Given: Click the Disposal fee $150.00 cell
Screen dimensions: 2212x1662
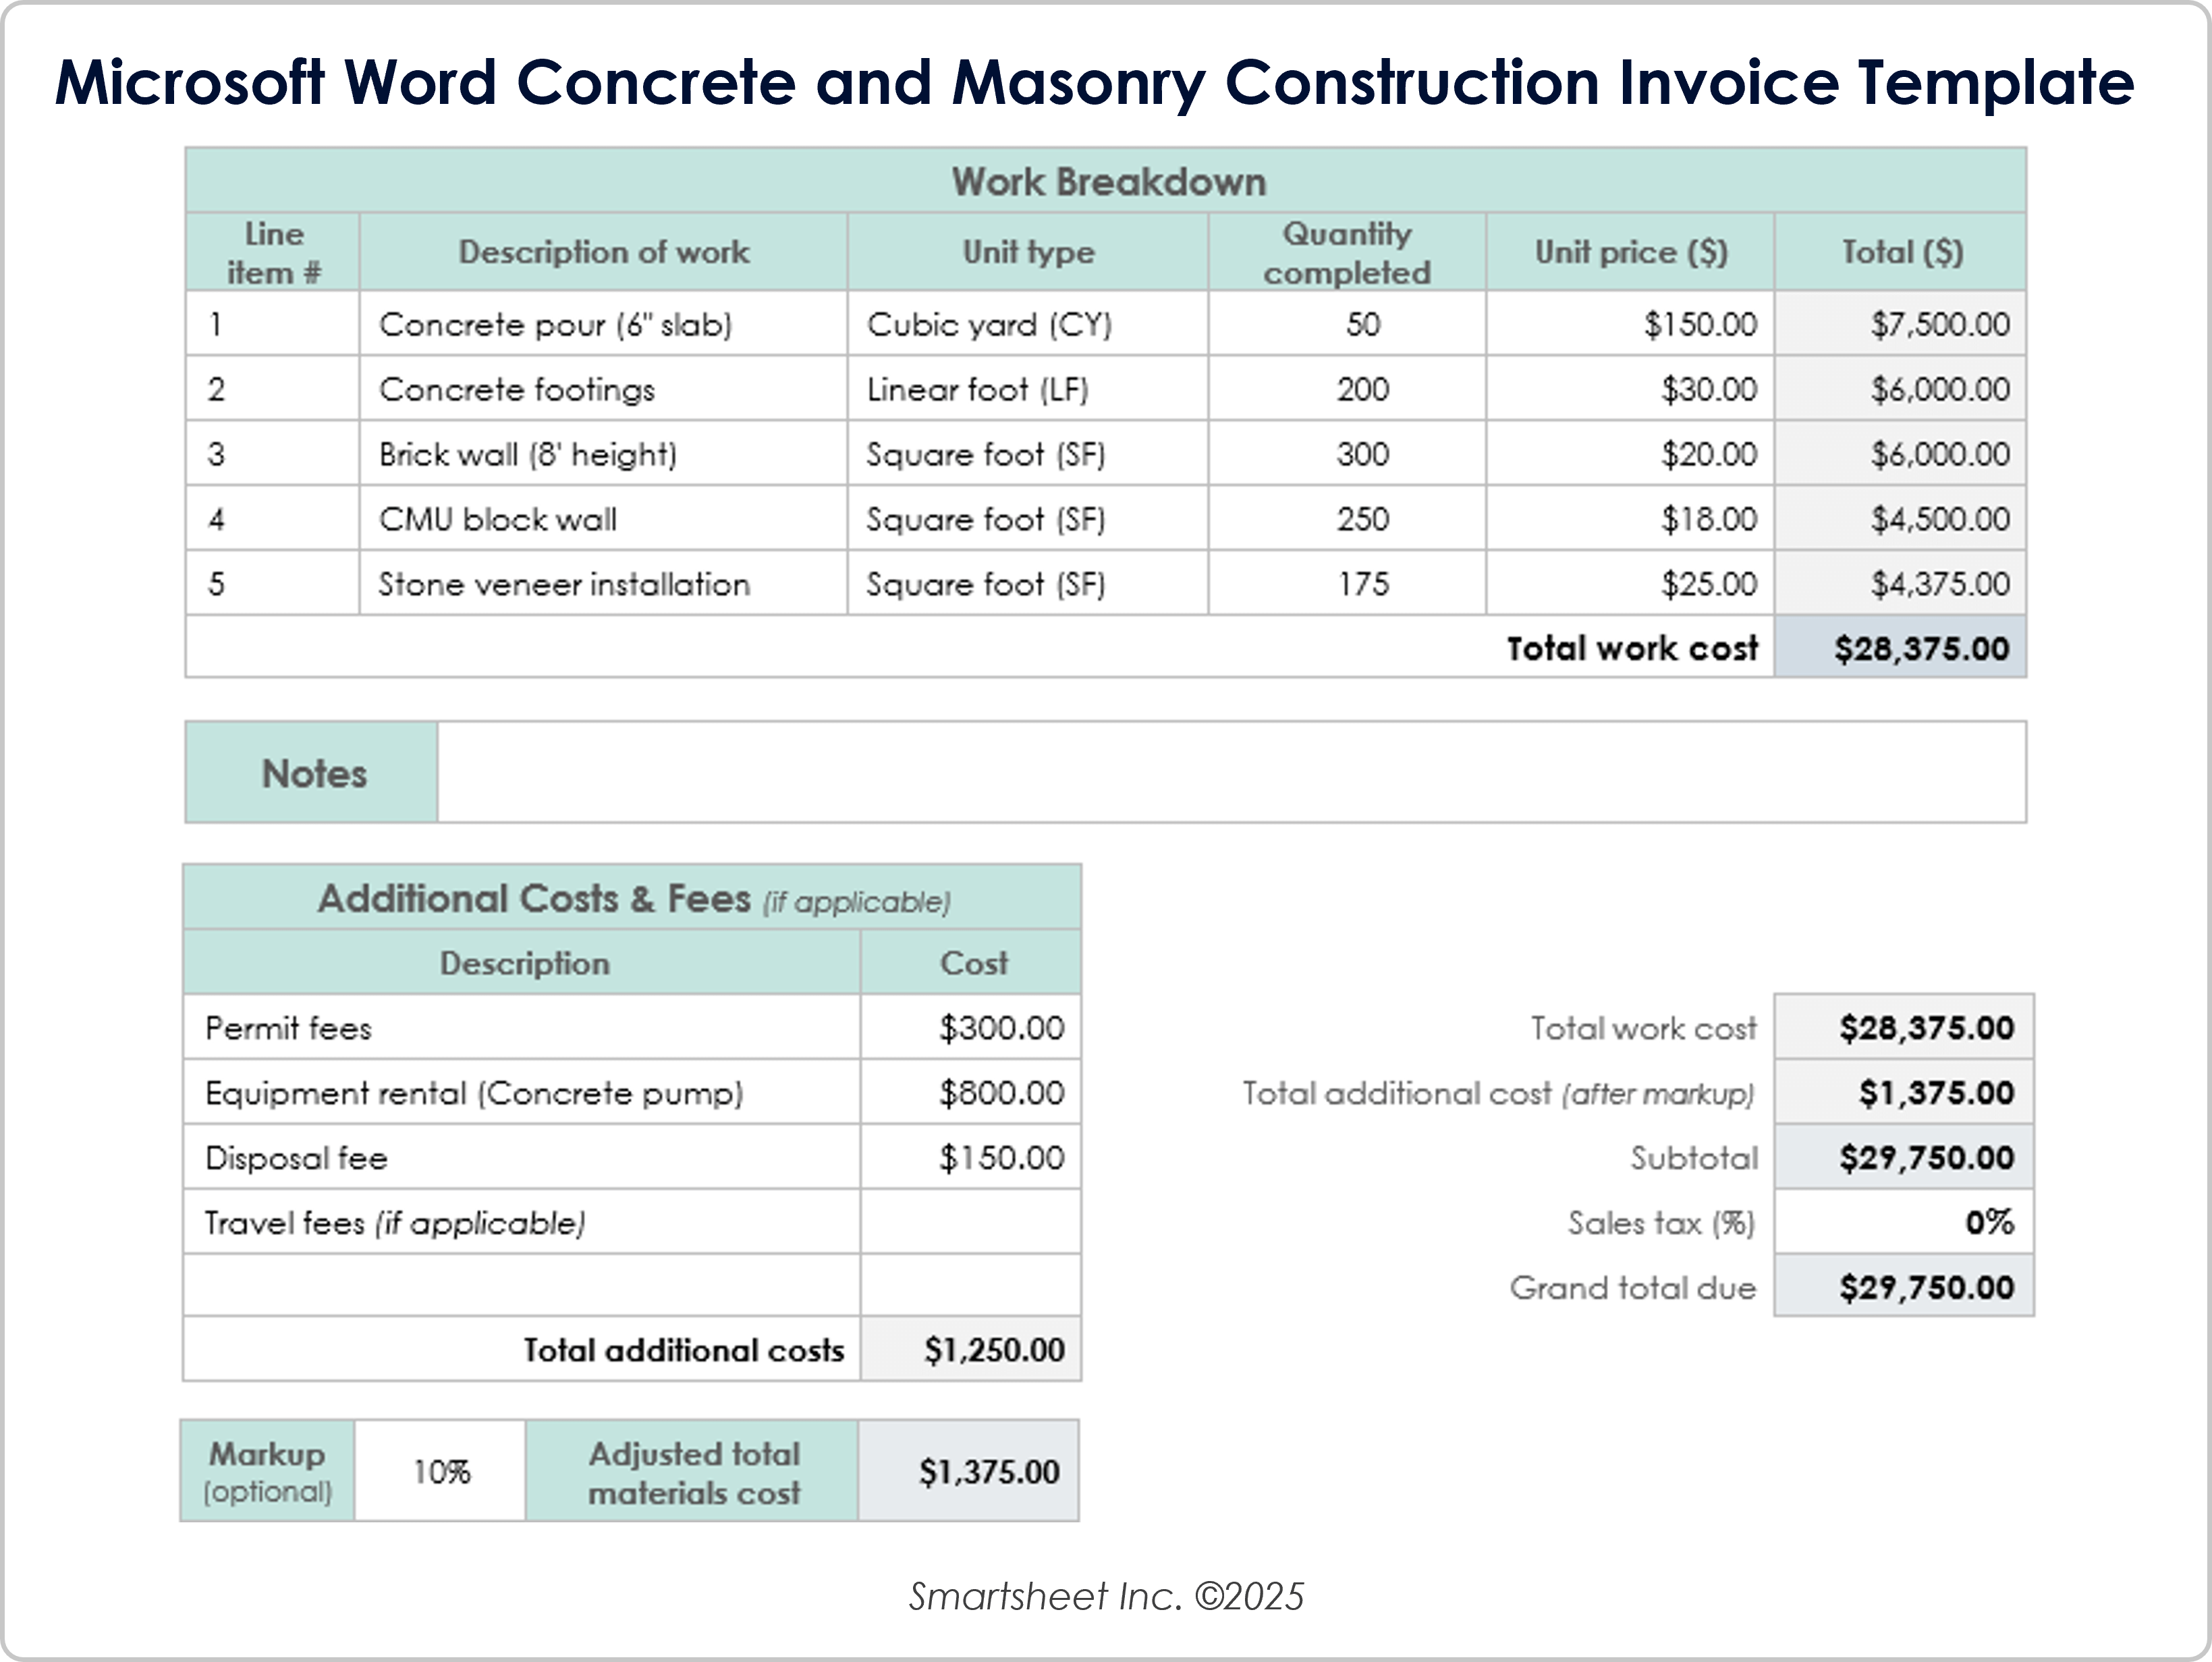Looking at the screenshot, I should pyautogui.click(x=1000, y=1158).
